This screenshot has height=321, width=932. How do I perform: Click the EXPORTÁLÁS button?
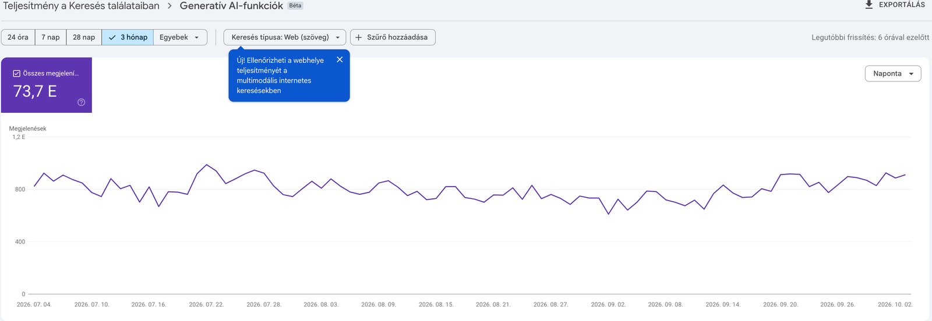point(895,5)
